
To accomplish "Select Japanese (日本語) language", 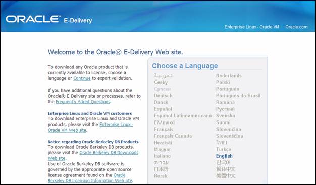I will click(161, 169).
